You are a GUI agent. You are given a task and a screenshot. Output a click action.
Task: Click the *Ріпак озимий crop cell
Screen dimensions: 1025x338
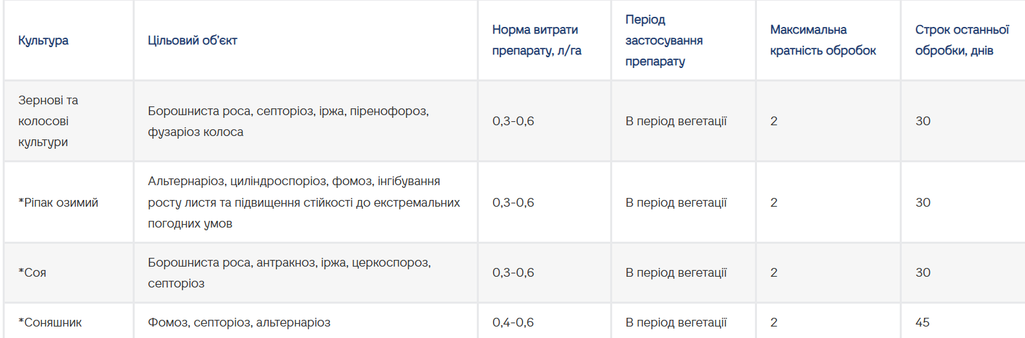tap(59, 203)
